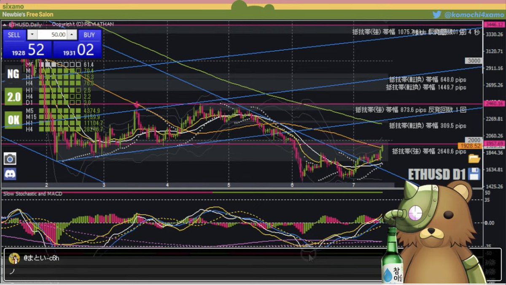This screenshot has width=506, height=285.
Task: Click the 1425.26 price axis label
Action: coord(495,186)
